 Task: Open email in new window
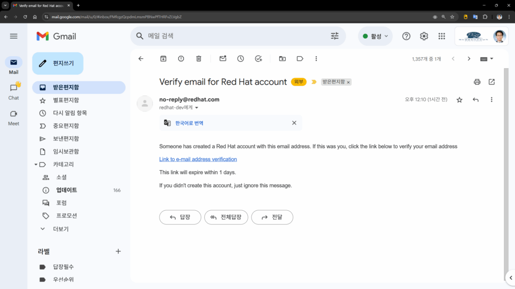pos(491,82)
